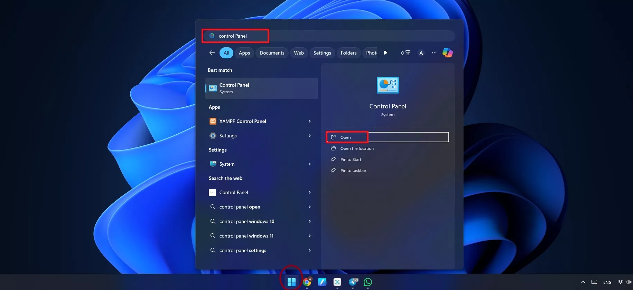Click the Pin to Start pin icon
Image resolution: width=633 pixels, height=290 pixels.
pos(333,159)
